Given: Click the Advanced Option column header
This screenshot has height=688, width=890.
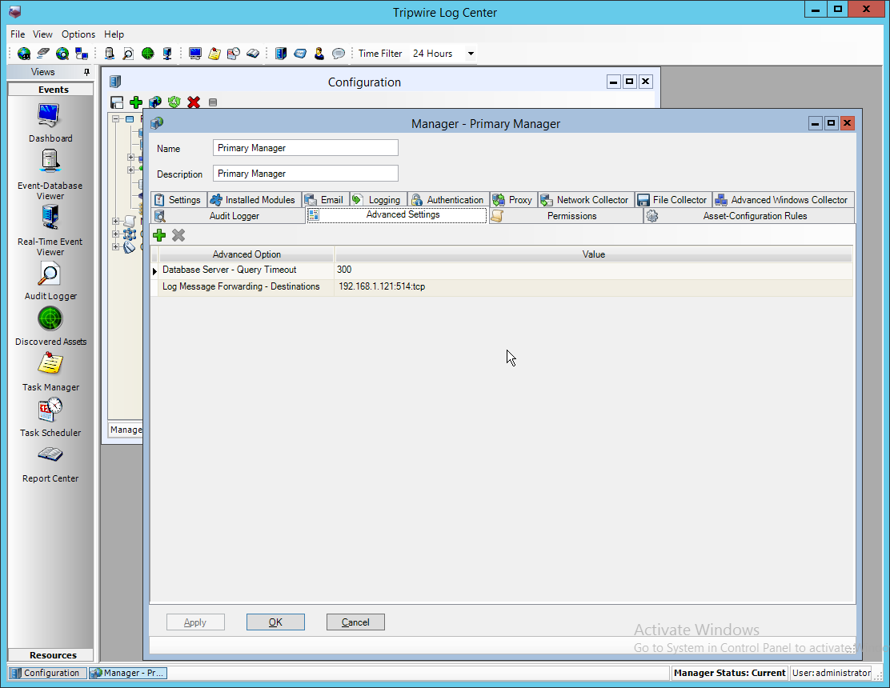Looking at the screenshot, I should (x=247, y=254).
